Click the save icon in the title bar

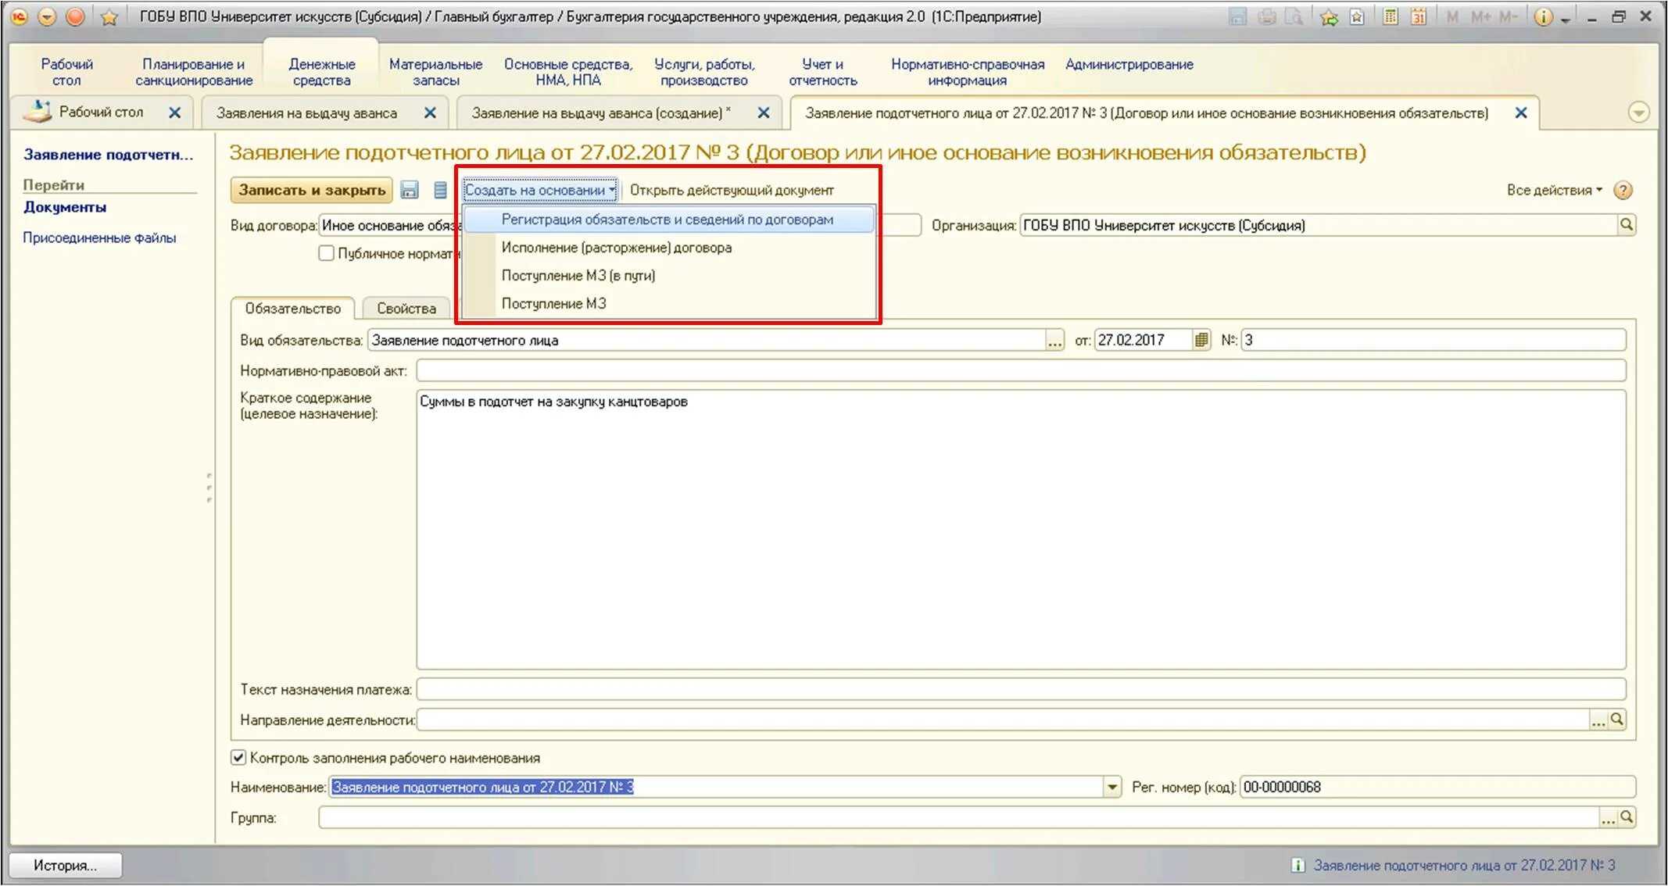pyautogui.click(x=1237, y=16)
